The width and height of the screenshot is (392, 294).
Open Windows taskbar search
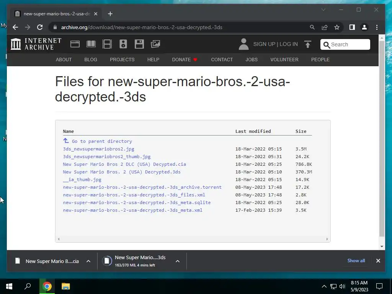(28, 286)
